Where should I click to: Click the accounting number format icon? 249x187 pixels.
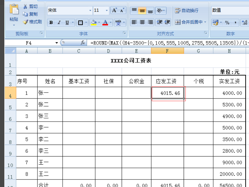(215, 22)
